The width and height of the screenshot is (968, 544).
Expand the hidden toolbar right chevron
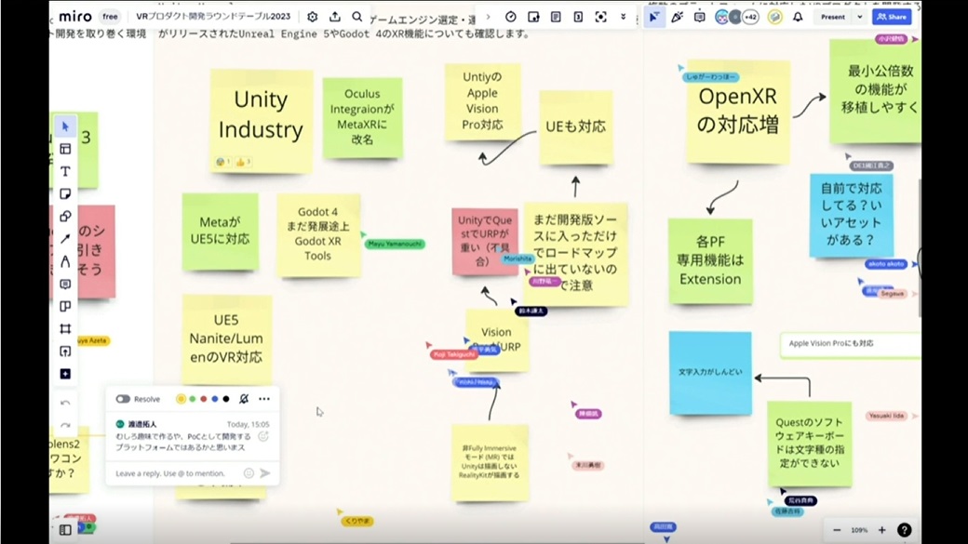(x=489, y=17)
